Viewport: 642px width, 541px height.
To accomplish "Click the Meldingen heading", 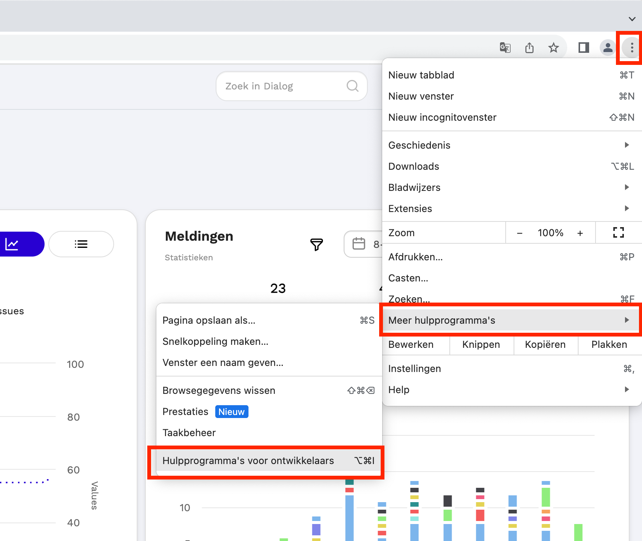I will (199, 236).
